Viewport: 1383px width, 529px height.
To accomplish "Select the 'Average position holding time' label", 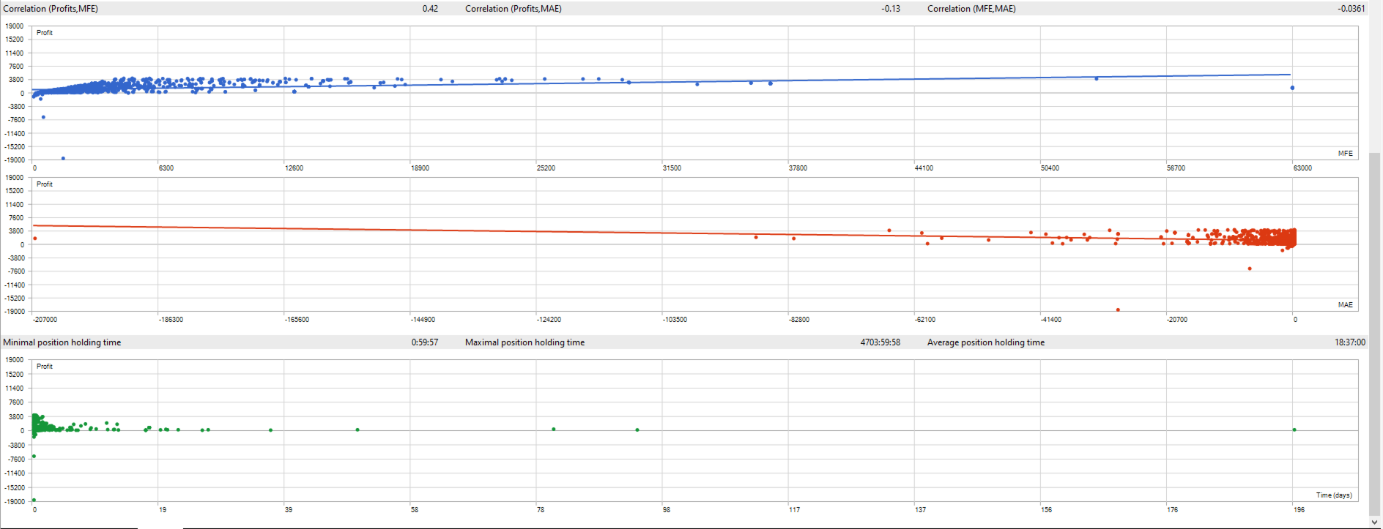I will pyautogui.click(x=986, y=342).
